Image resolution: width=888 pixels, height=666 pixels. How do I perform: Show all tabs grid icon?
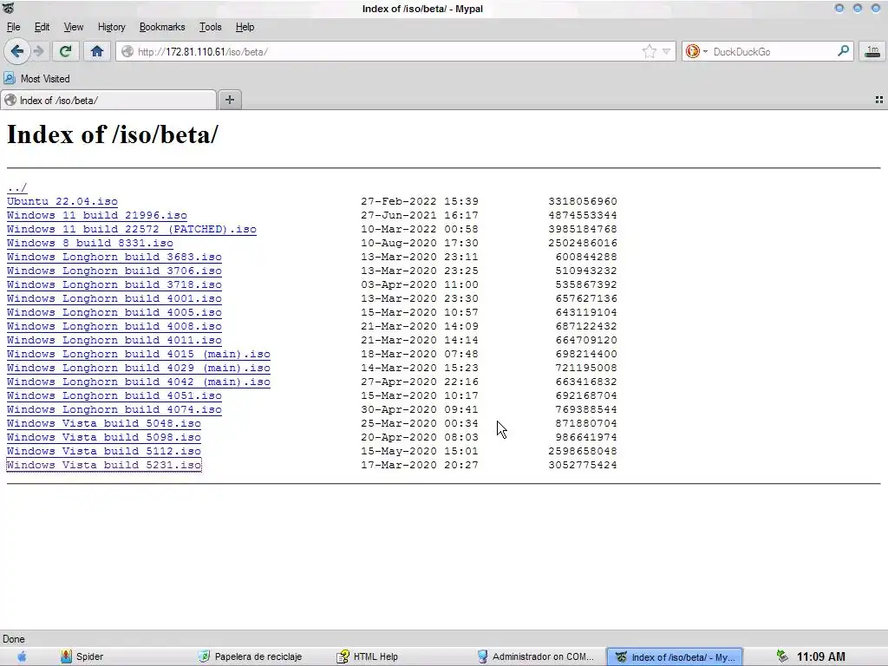tap(879, 100)
